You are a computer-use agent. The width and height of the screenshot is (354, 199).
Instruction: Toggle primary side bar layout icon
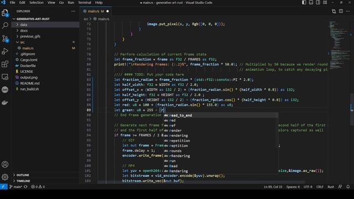(304, 2)
